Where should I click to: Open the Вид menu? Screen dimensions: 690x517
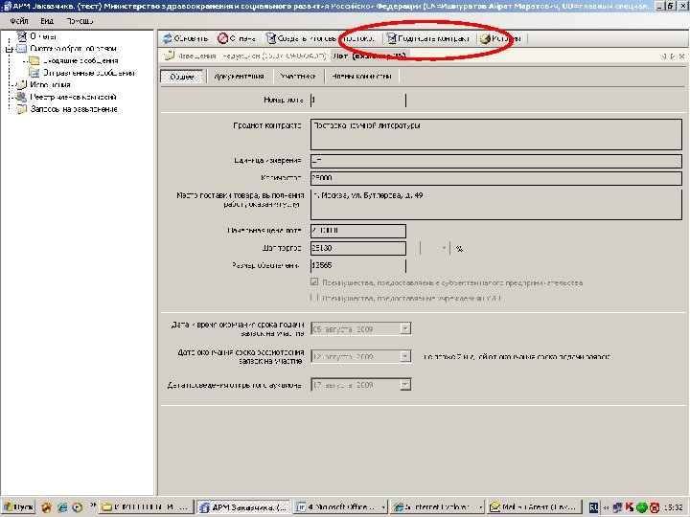point(47,21)
